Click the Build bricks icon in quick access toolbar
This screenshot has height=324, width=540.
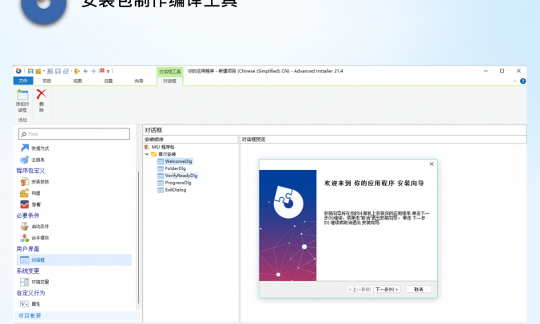[x=38, y=71]
